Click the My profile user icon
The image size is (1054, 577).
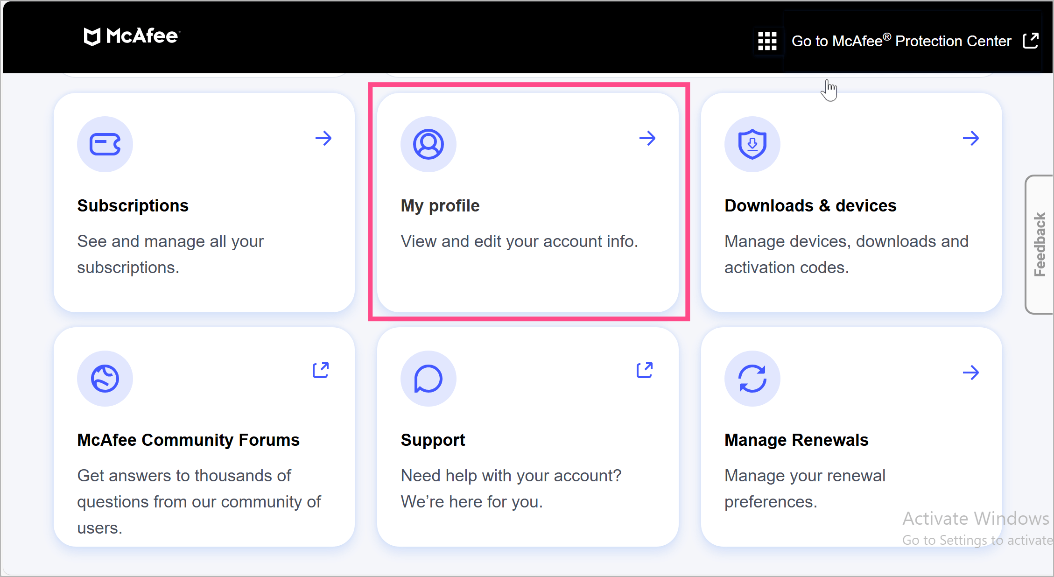(x=428, y=144)
